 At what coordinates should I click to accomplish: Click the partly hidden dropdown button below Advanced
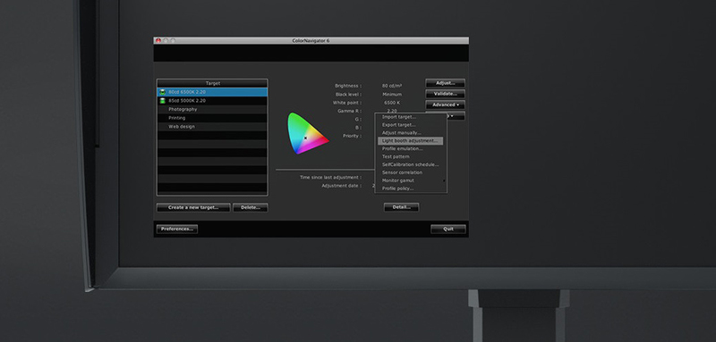[x=456, y=116]
